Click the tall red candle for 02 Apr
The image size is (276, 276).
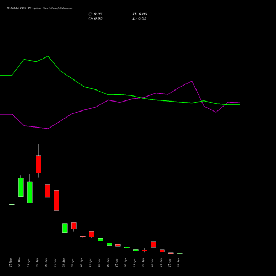(39, 164)
